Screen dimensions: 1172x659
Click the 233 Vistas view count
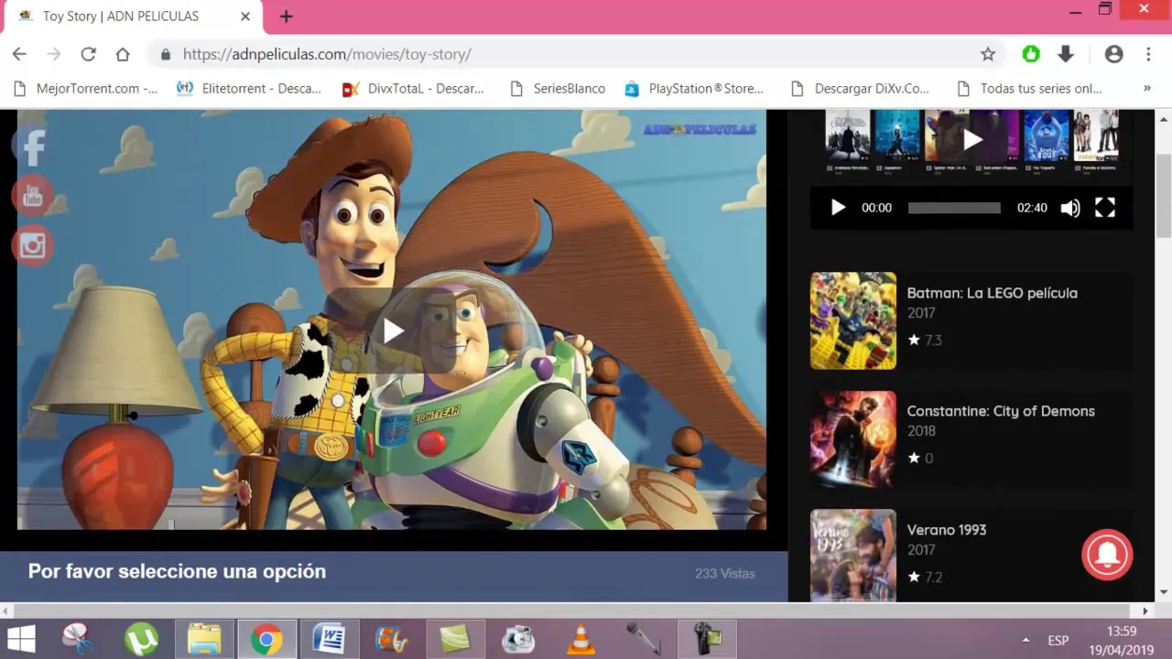(x=724, y=573)
